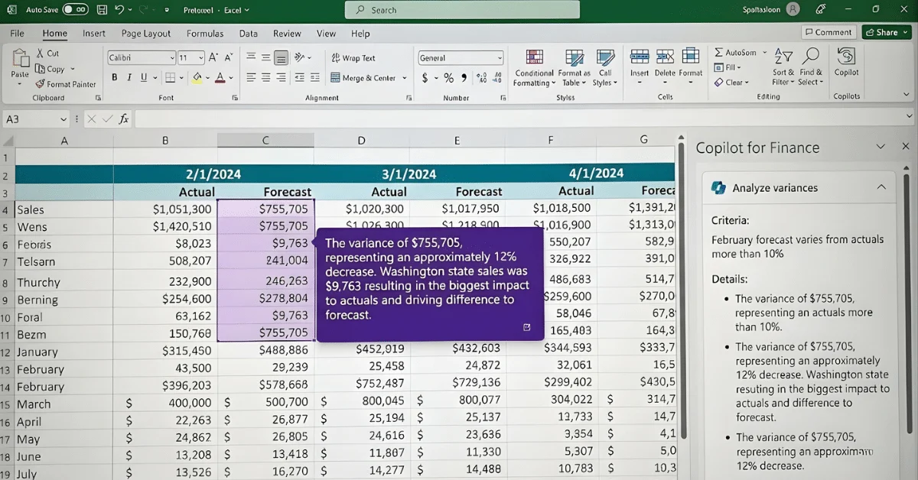
Task: Click Merge & Center button
Action: click(x=363, y=78)
